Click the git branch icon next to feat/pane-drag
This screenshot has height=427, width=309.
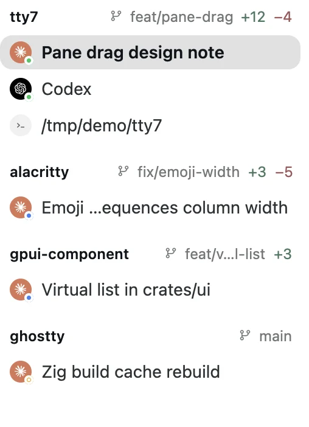(x=116, y=16)
